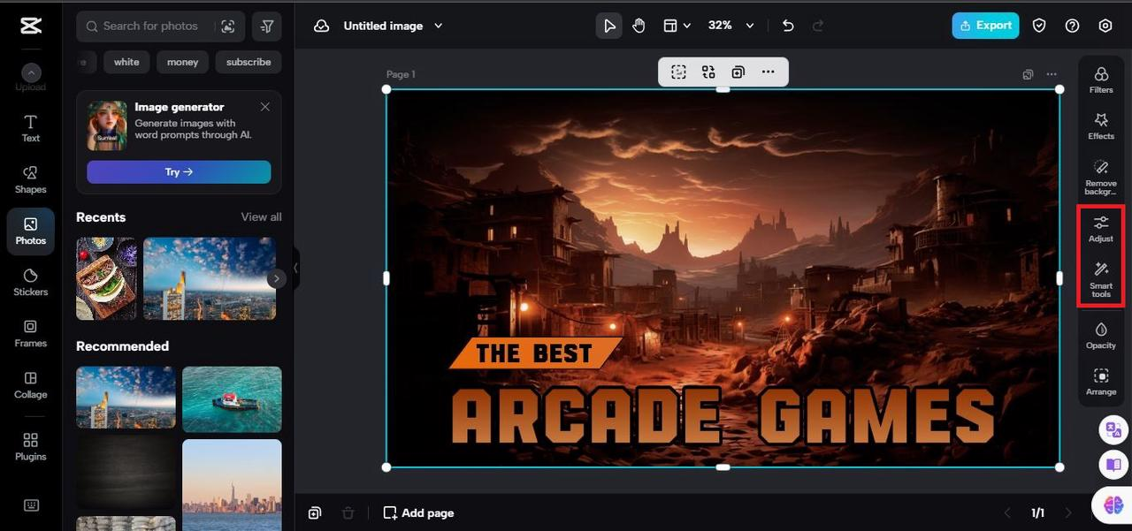Select the sushi thumbnail under Recents
This screenshot has width=1132, height=531.
(106, 278)
